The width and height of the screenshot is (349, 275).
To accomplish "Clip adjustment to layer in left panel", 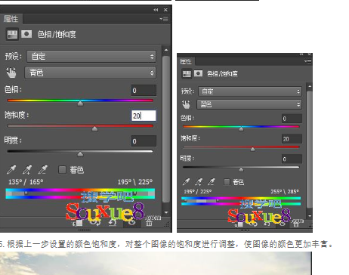I will click(78, 223).
